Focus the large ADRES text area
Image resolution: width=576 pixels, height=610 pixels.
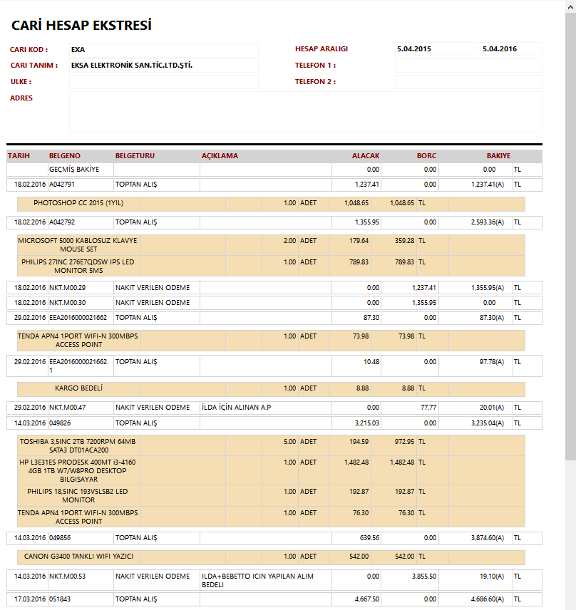tap(305, 112)
